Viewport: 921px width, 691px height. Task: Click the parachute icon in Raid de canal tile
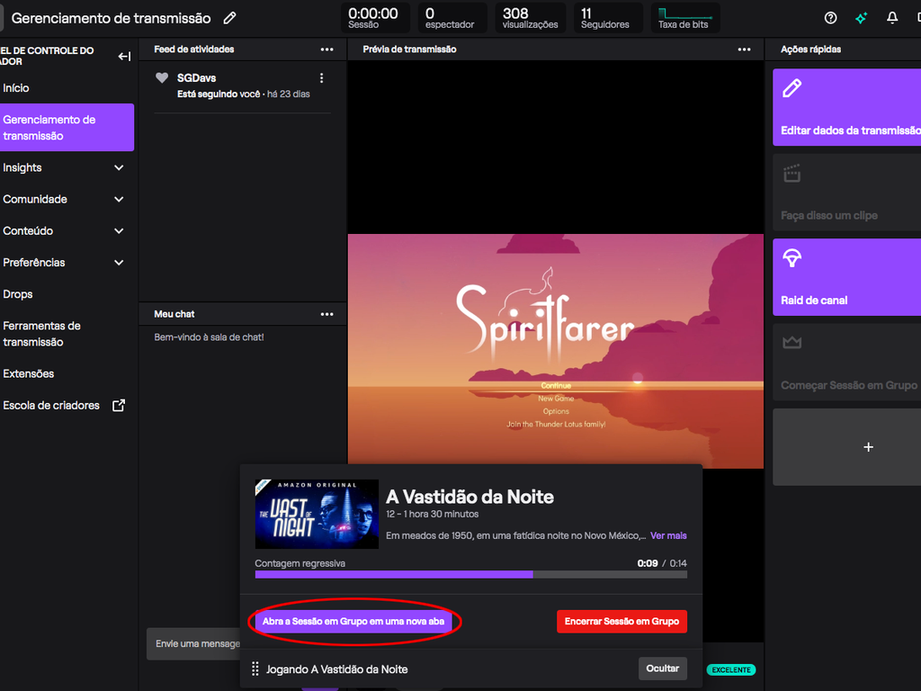point(791,258)
